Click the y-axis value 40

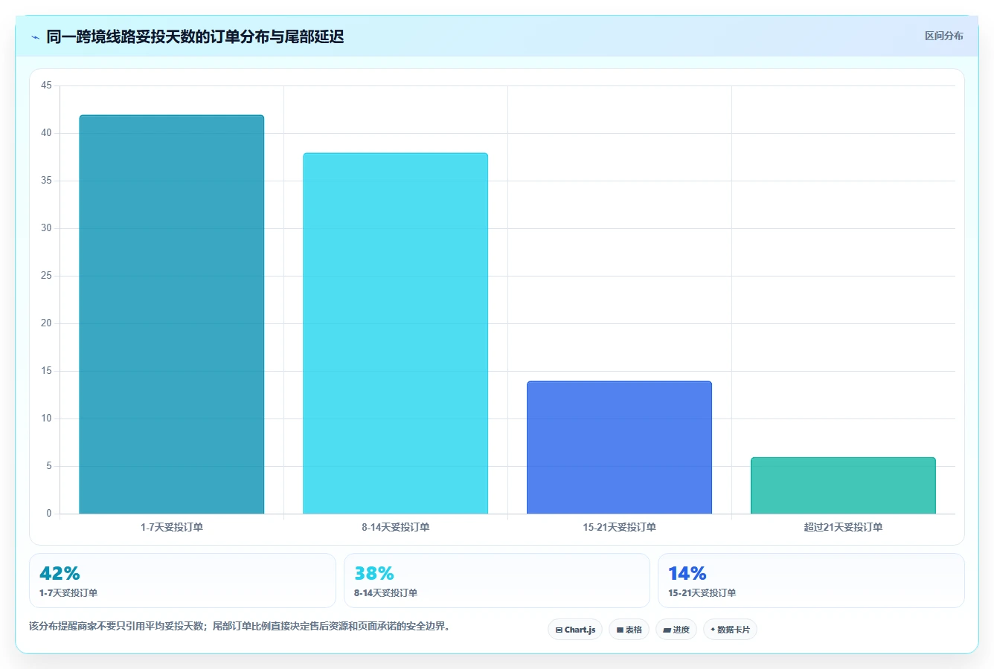pos(46,133)
